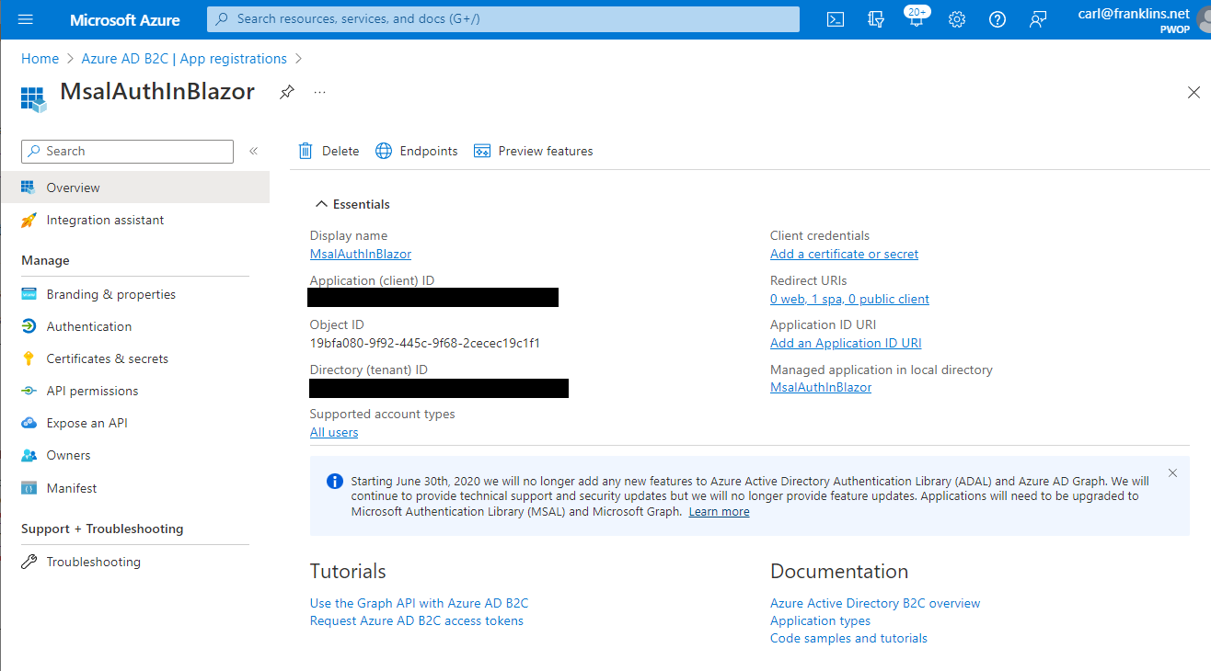This screenshot has width=1211, height=671.
Task: Click the Expose an API cloud icon
Action: (x=29, y=423)
